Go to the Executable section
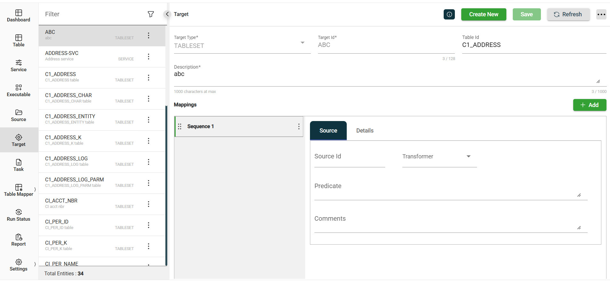 pyautogui.click(x=19, y=90)
